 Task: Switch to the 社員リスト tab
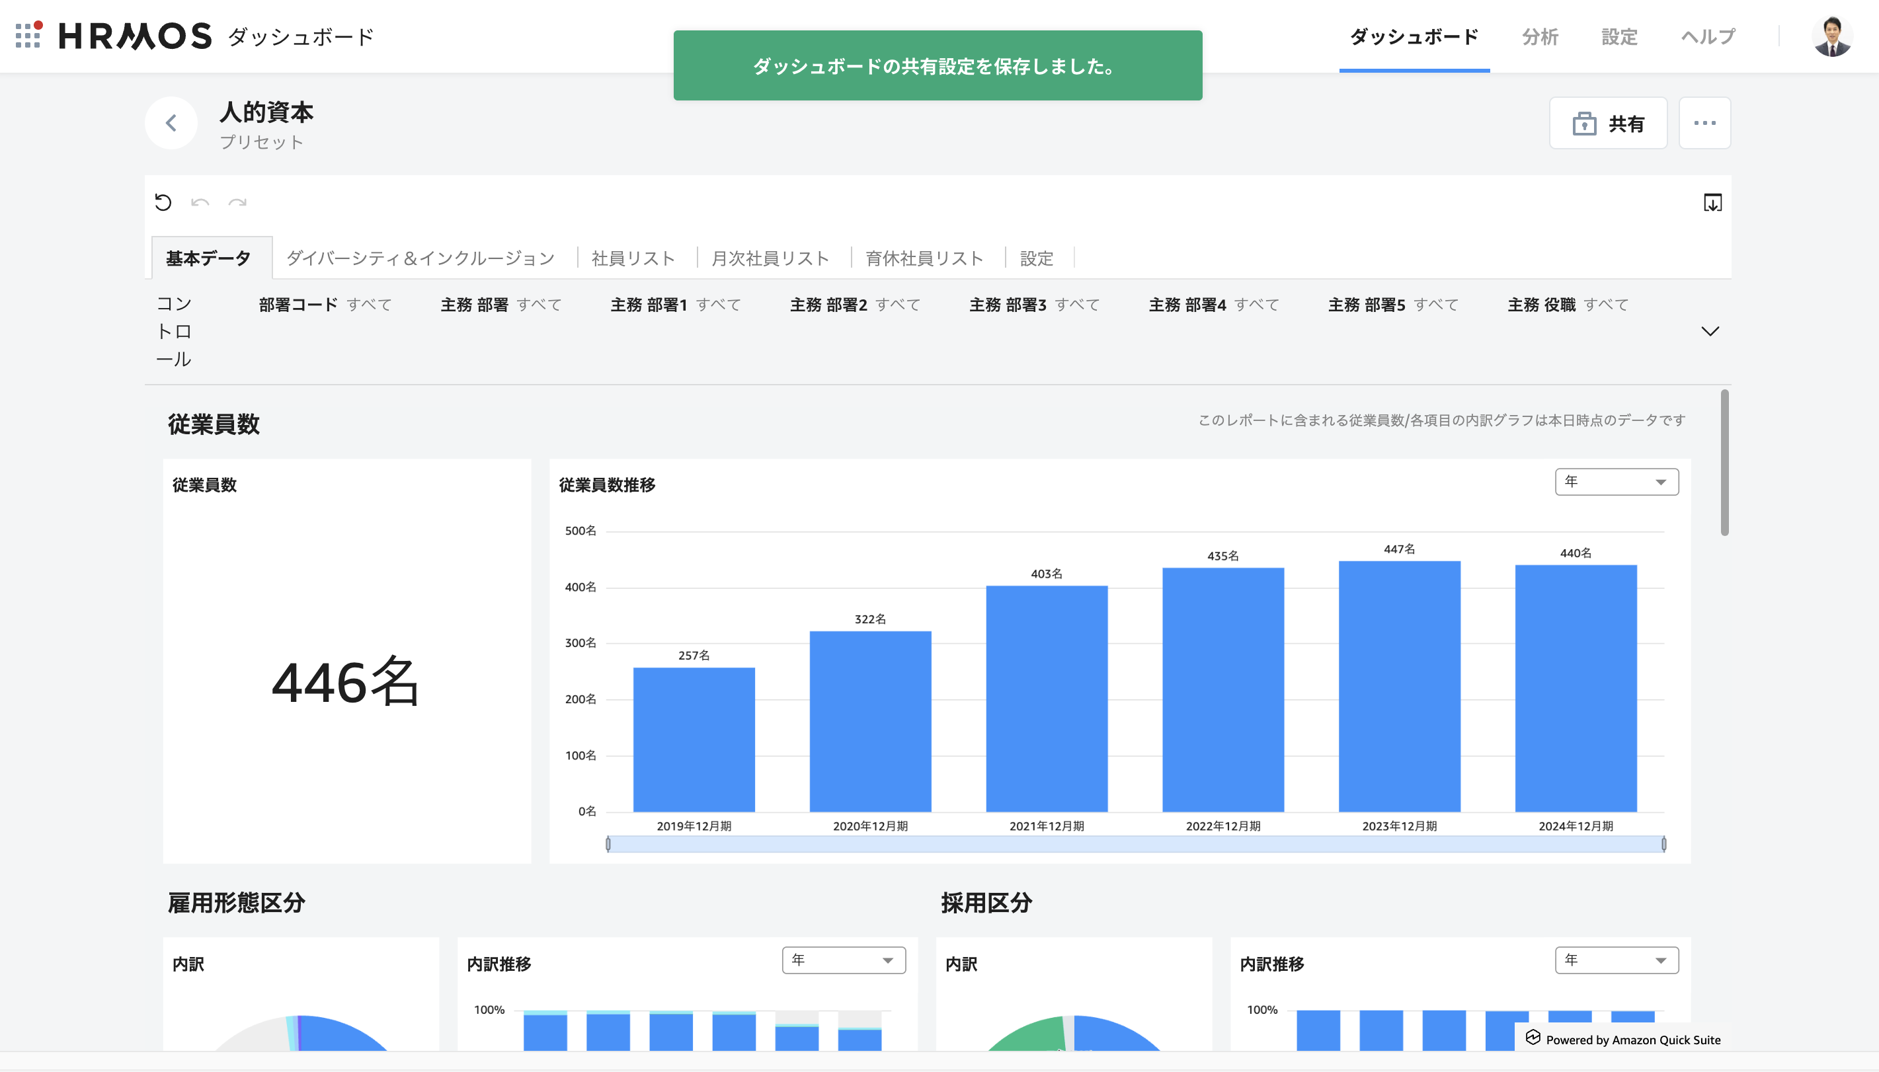click(x=633, y=258)
